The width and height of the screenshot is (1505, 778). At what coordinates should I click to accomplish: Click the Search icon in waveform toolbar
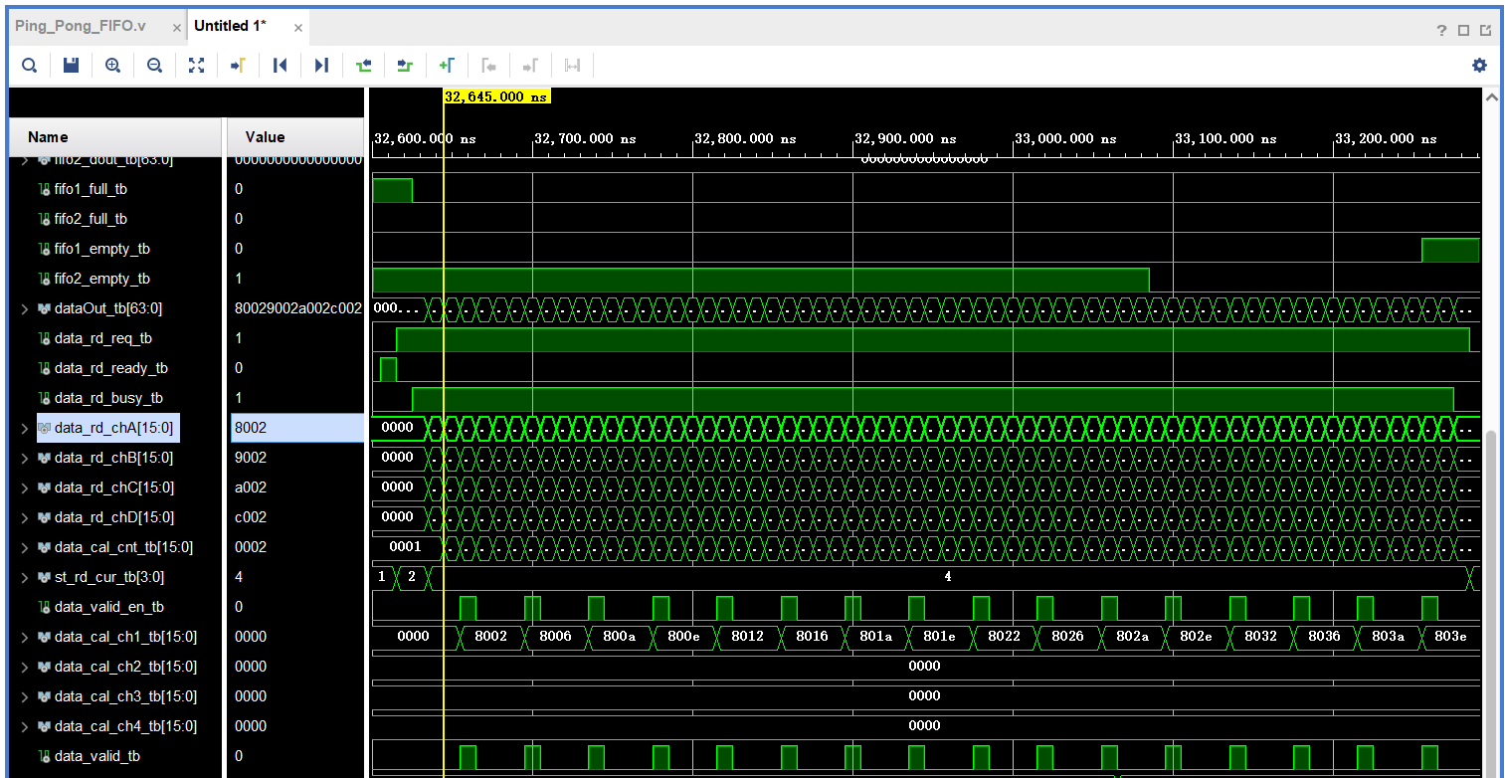pyautogui.click(x=30, y=66)
